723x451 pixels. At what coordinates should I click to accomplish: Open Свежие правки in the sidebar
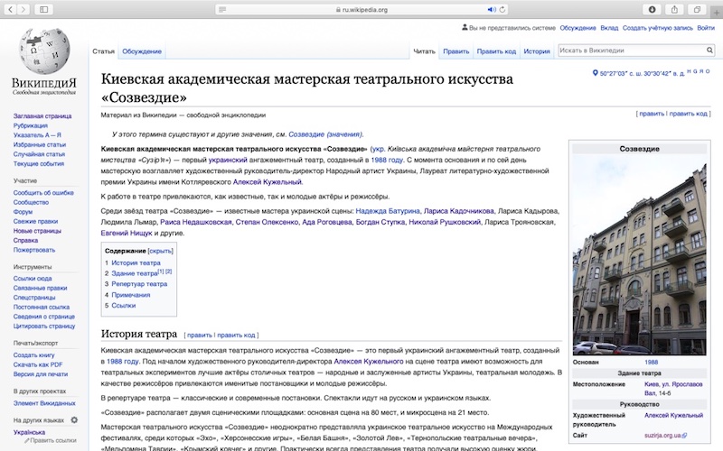coord(35,221)
